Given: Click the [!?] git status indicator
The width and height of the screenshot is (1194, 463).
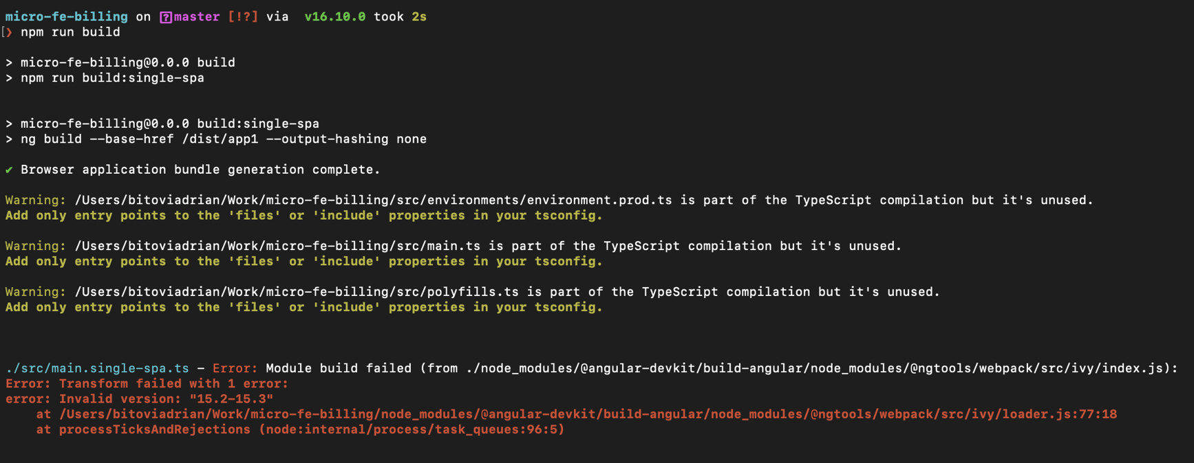Looking at the screenshot, I should [243, 16].
